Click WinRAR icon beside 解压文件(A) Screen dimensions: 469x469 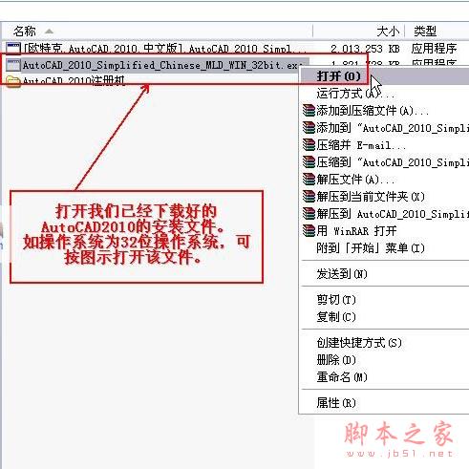coord(309,180)
